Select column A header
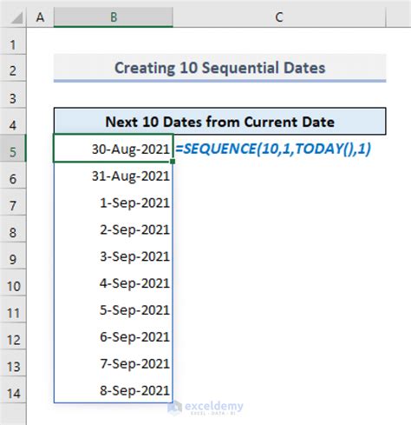Viewport: 411px width, 425px height. [40, 17]
